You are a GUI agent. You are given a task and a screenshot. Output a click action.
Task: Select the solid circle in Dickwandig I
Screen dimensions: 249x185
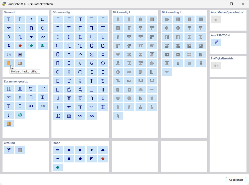pos(152,63)
